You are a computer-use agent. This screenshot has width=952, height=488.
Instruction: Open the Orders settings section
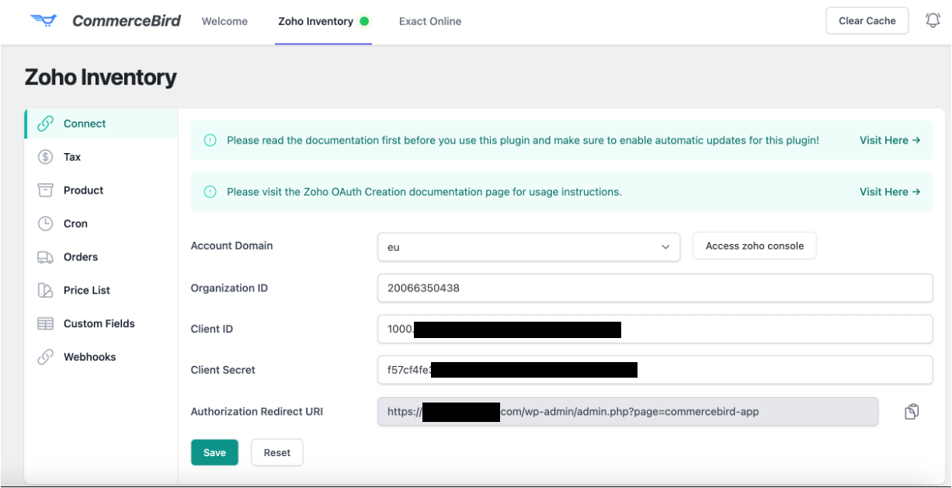coord(101,257)
